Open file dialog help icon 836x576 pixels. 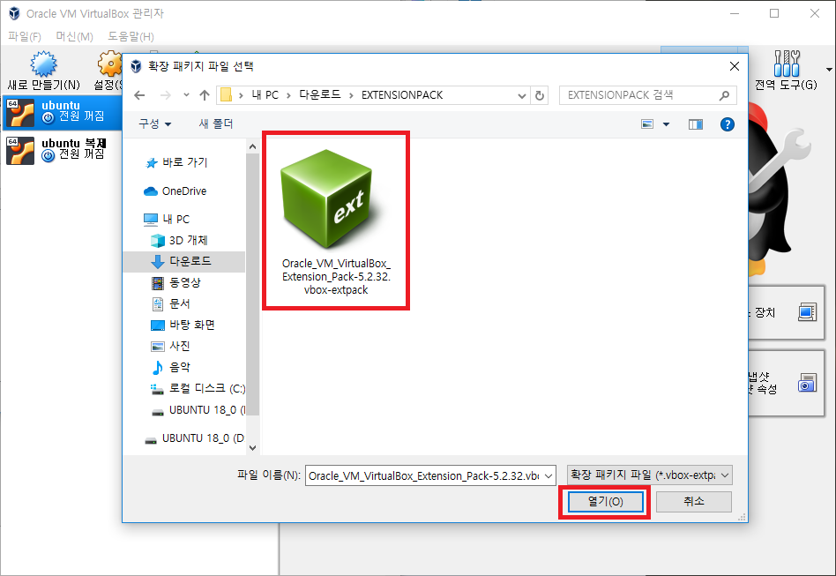[x=728, y=124]
